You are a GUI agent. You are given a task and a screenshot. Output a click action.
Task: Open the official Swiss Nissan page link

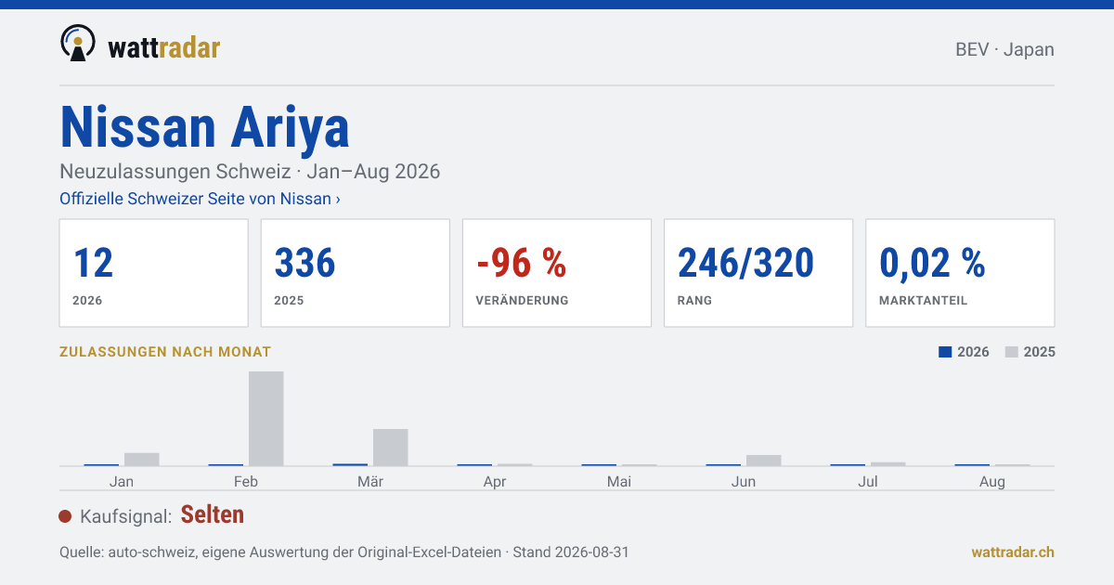[x=200, y=199]
